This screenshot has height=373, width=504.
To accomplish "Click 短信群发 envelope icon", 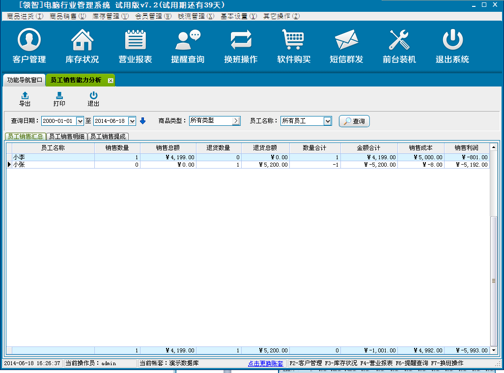I will 346,40.
